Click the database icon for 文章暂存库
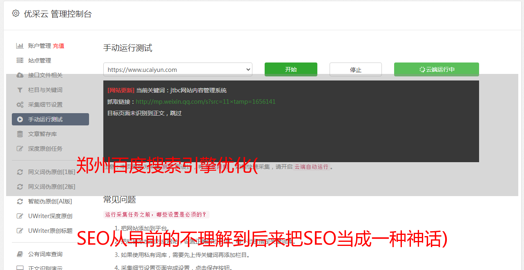 tap(20, 134)
